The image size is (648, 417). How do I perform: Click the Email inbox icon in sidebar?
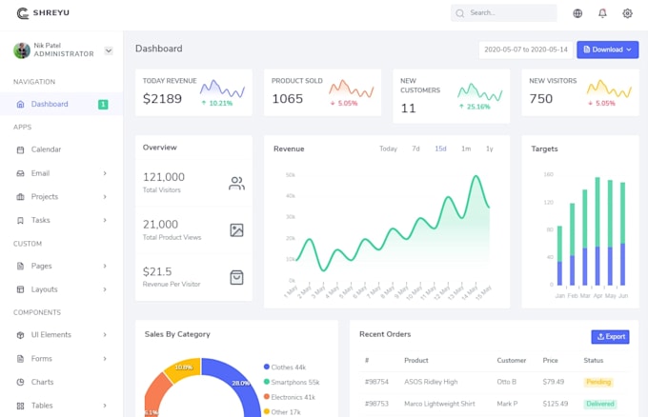tap(20, 173)
